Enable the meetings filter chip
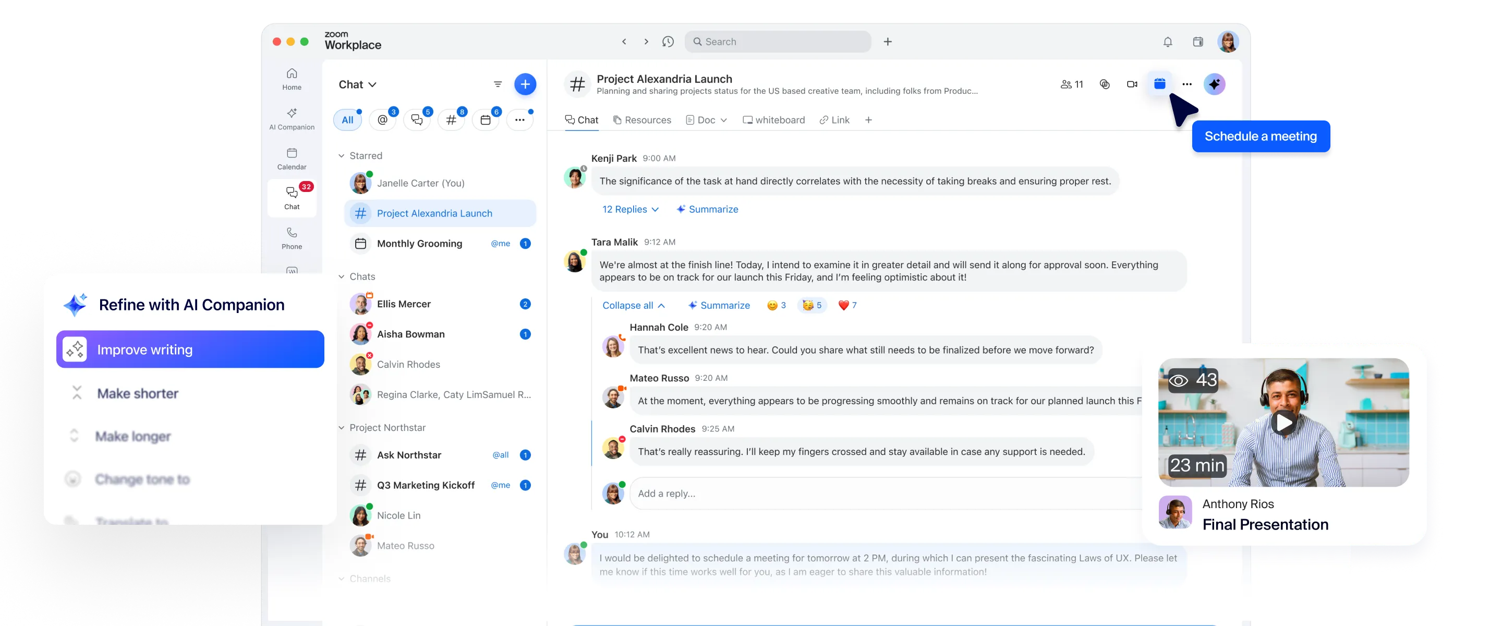This screenshot has height=626, width=1502. 486,119
